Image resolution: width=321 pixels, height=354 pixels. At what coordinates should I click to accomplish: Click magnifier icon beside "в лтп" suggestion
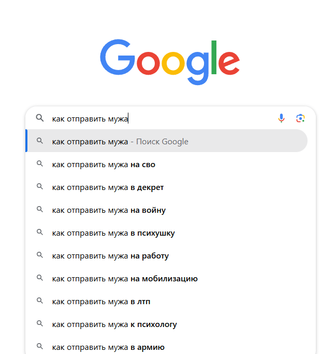tap(39, 302)
